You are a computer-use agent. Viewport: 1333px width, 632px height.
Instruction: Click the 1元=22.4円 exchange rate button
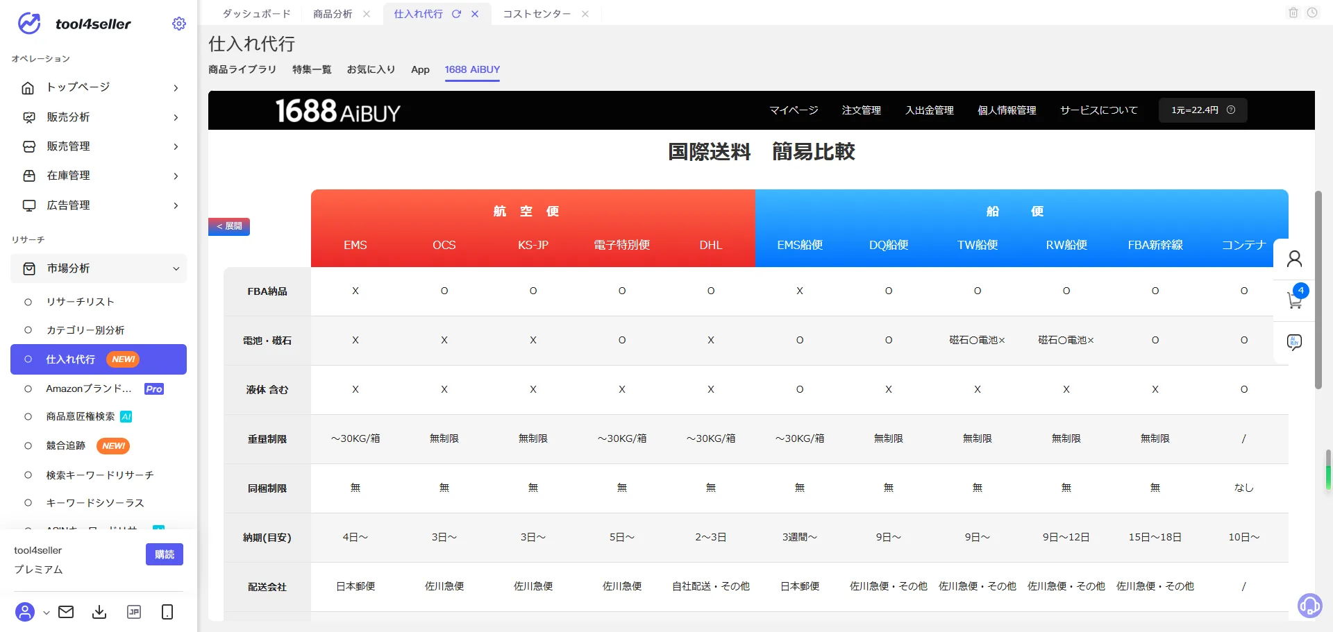[1202, 110]
